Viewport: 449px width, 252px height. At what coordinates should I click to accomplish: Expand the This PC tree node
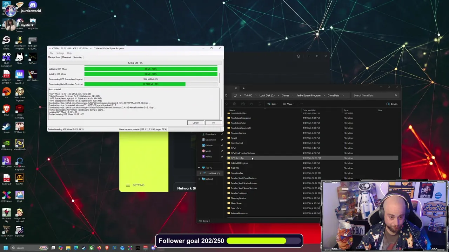pyautogui.click(x=199, y=168)
